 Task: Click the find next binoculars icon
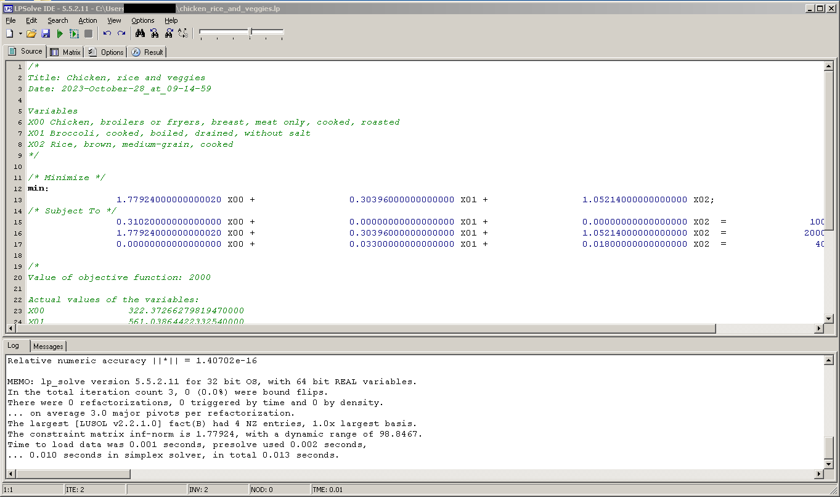[x=169, y=33]
